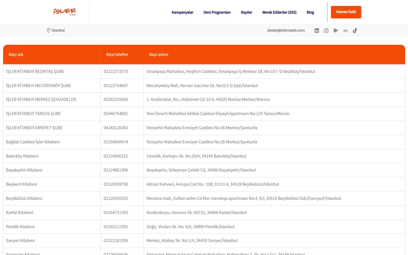Select the İstanbul location label
408x255 pixels.
[58, 30]
